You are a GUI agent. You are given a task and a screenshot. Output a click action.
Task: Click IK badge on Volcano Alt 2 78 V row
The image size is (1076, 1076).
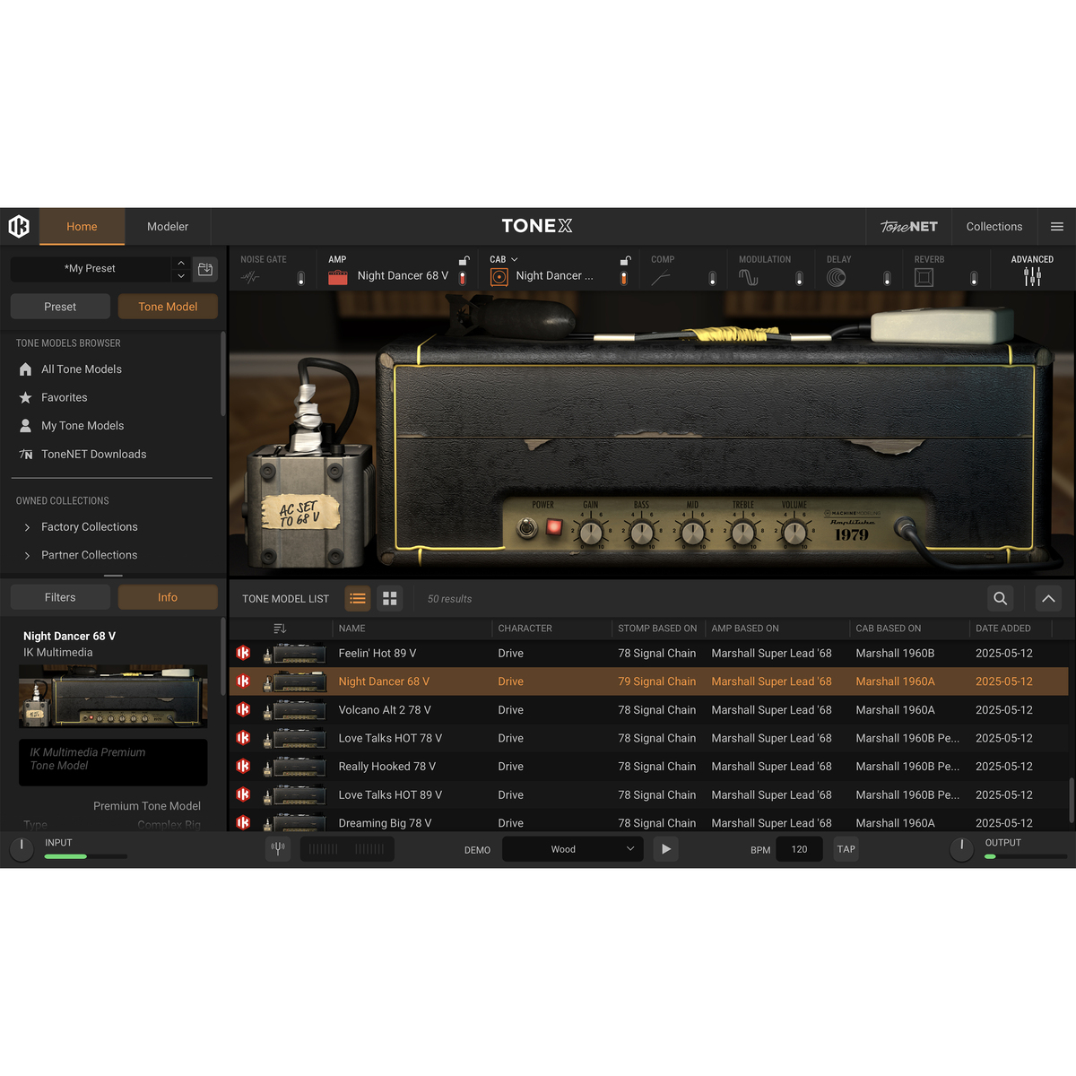coord(243,709)
